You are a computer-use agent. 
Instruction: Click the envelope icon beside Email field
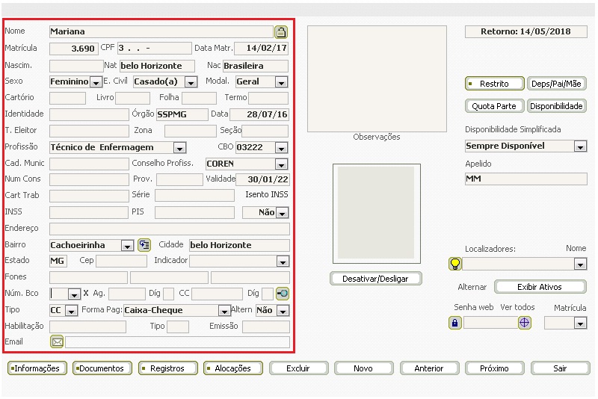click(x=58, y=341)
